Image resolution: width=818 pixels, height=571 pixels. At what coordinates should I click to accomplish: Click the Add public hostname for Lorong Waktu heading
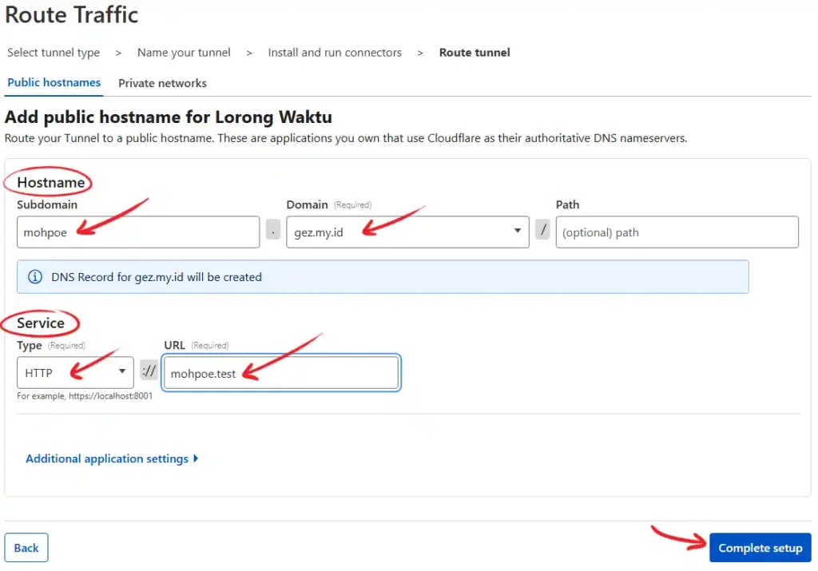pyautogui.click(x=168, y=117)
